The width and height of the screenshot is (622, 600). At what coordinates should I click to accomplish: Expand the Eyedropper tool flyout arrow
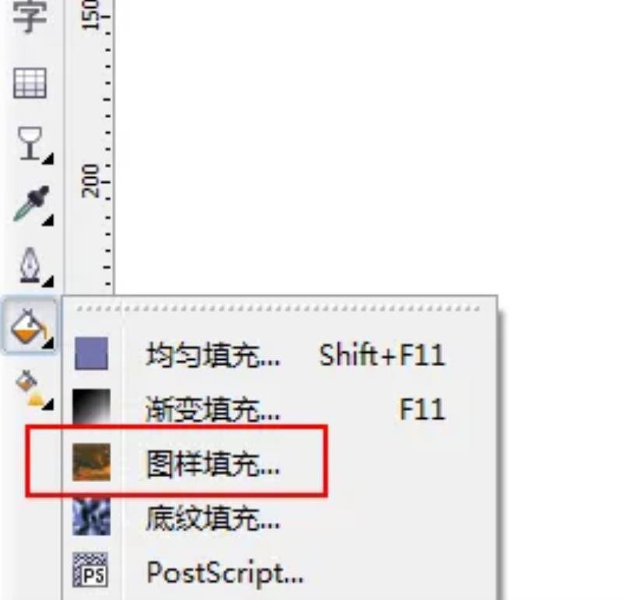click(x=48, y=220)
